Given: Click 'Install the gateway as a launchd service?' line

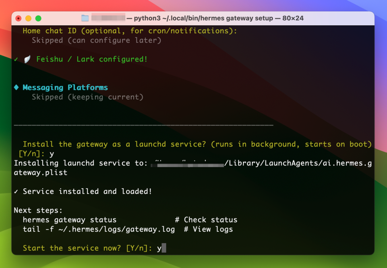Looking at the screenshot, I should [197, 144].
